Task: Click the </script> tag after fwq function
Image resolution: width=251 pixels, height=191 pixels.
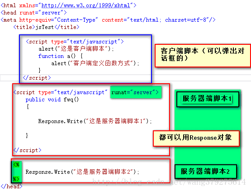Action: (28, 150)
